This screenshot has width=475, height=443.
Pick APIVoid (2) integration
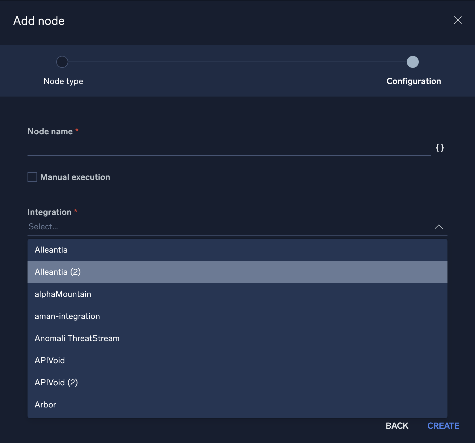click(56, 383)
